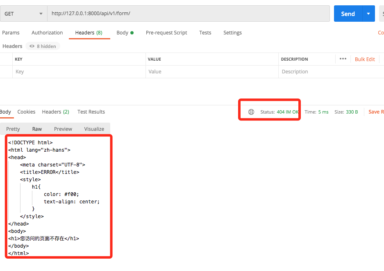Screen dimensions: 384x271
Task: Open the GET method dropdown
Action: (x=23, y=14)
